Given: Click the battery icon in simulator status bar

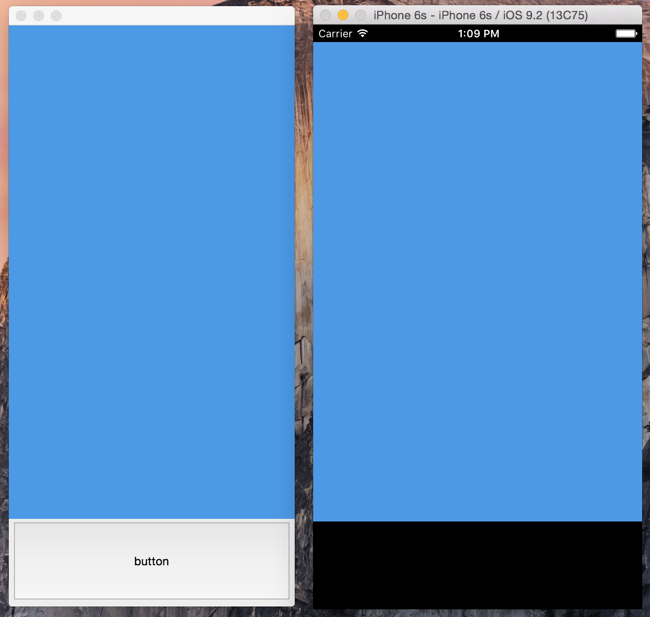Looking at the screenshot, I should [x=626, y=33].
